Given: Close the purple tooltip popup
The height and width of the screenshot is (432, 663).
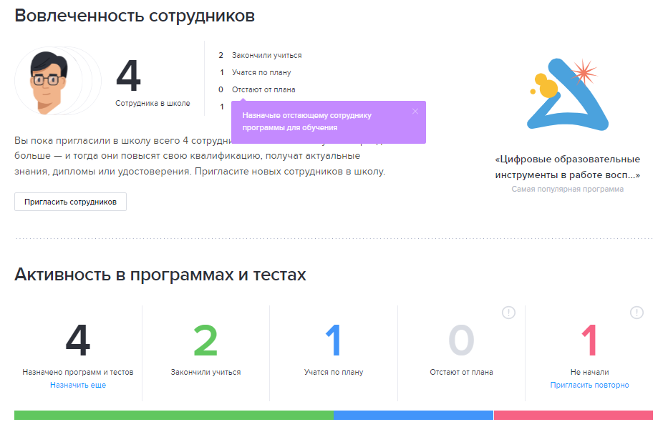Looking at the screenshot, I should tap(415, 111).
